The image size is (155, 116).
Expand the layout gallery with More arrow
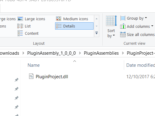click(97, 33)
